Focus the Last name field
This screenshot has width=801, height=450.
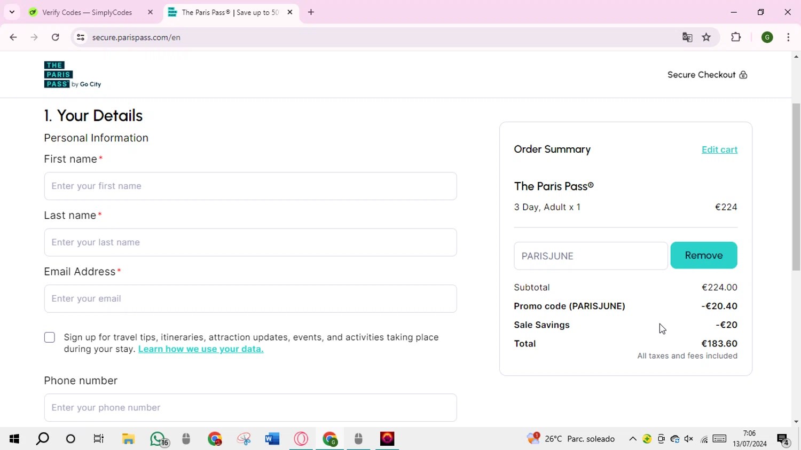(x=250, y=242)
